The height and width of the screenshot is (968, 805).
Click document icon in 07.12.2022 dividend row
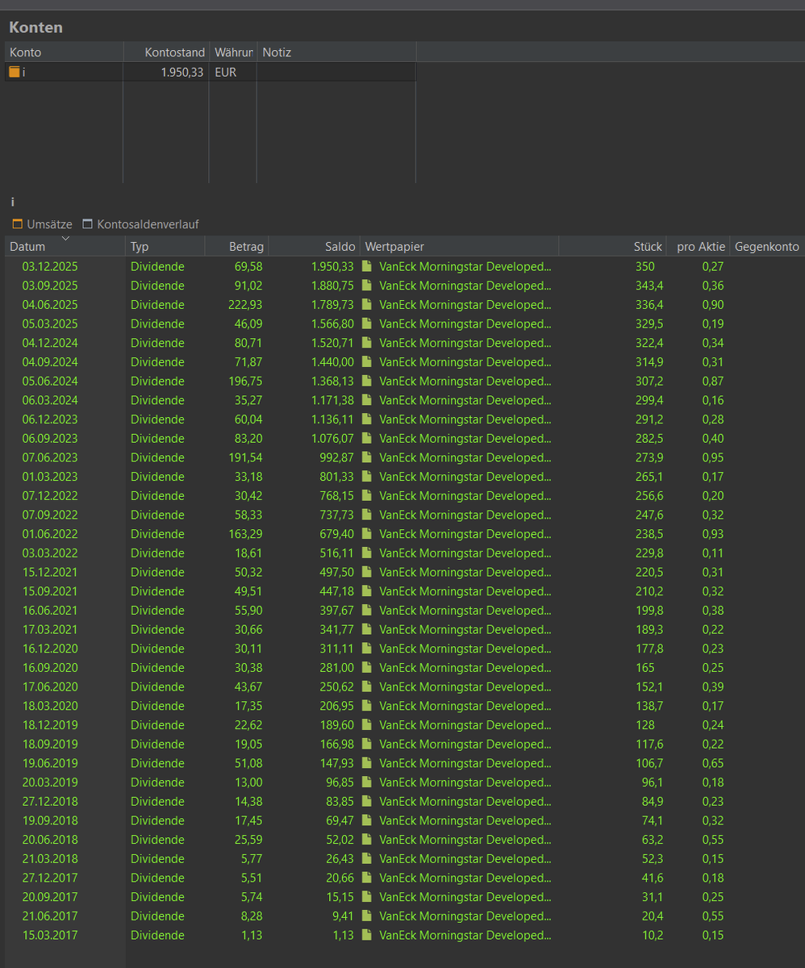[367, 495]
